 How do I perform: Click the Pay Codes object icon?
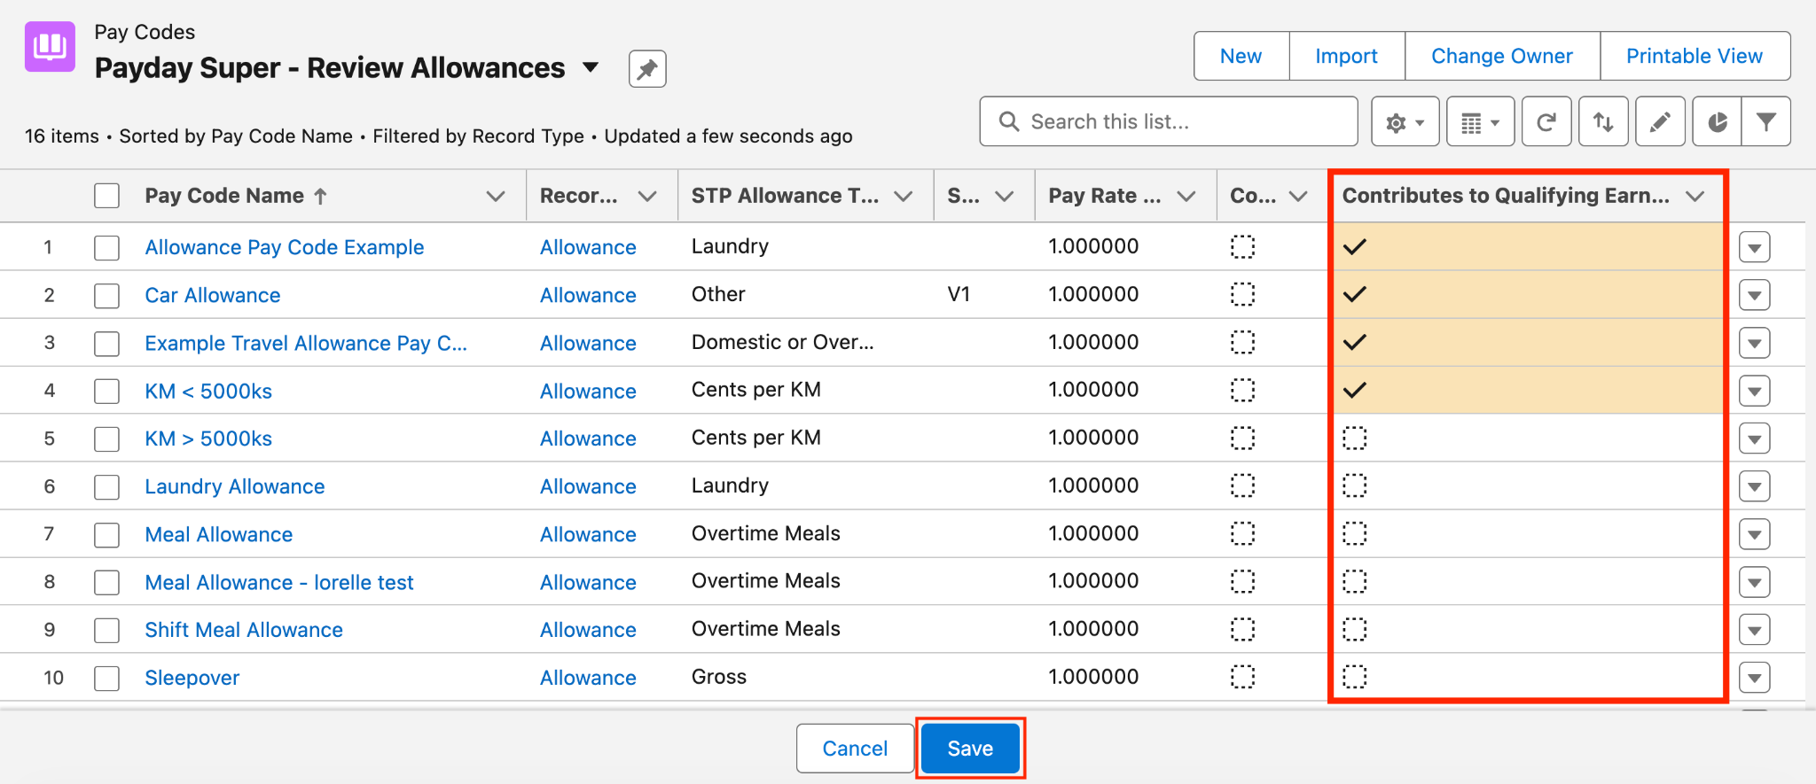pos(50,46)
